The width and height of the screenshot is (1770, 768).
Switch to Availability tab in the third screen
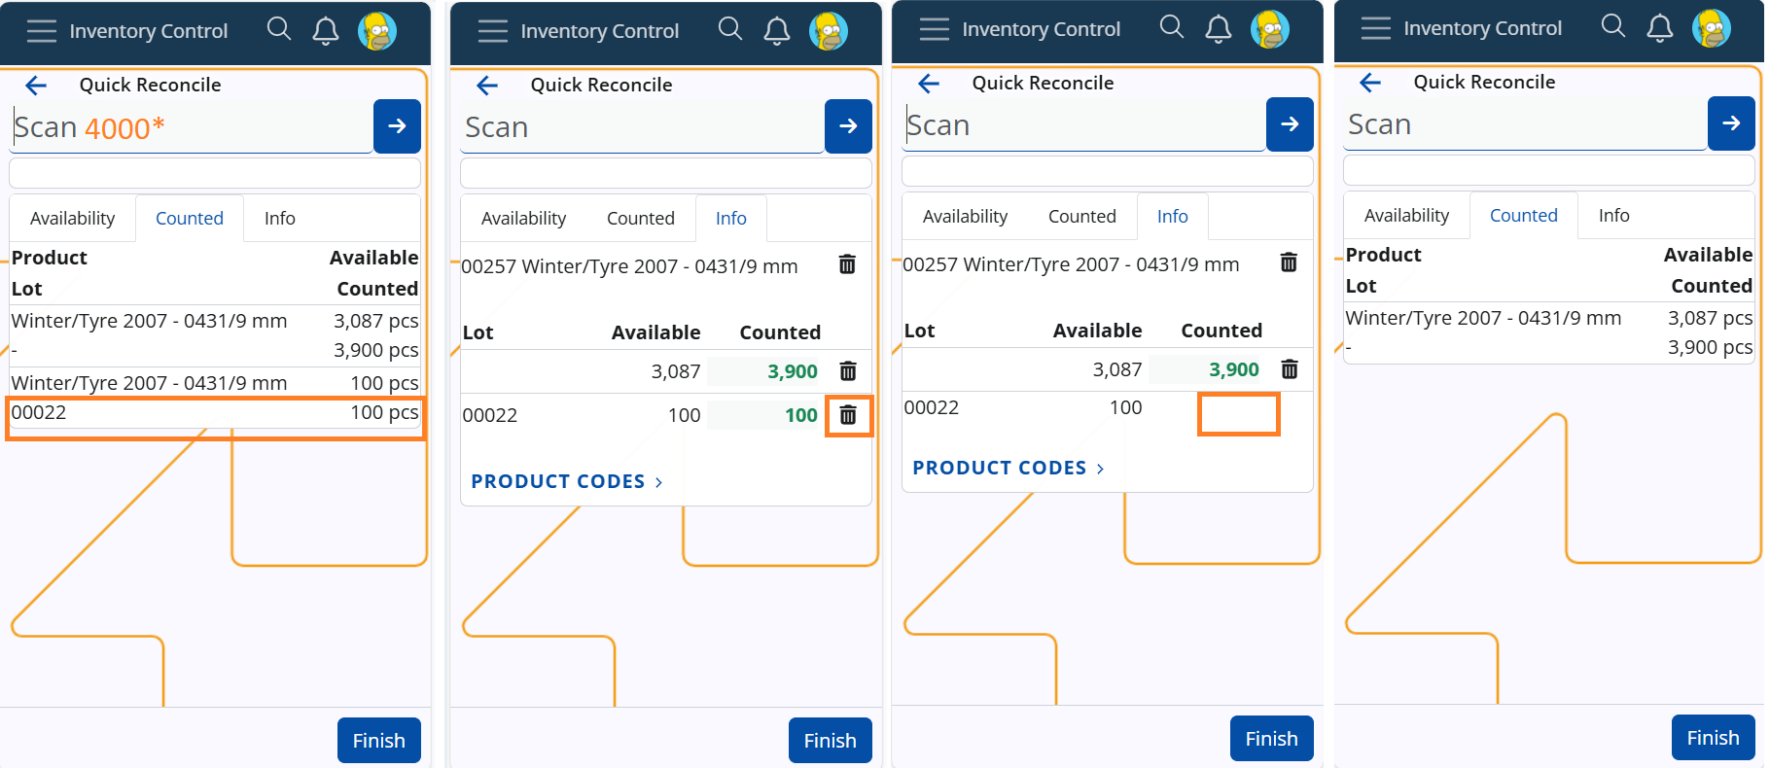point(965,217)
